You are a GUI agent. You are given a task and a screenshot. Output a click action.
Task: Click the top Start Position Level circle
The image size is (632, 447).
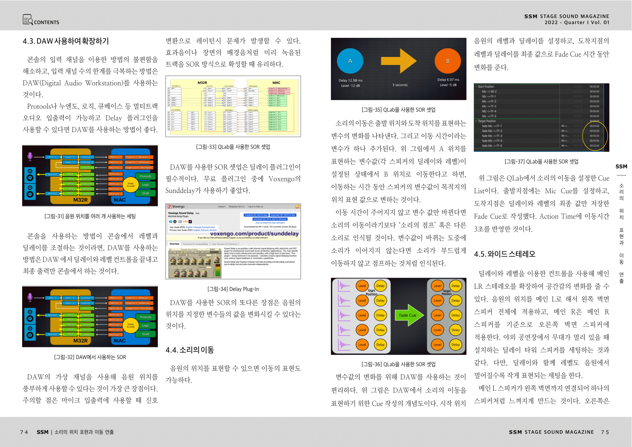pyautogui.click(x=362, y=286)
